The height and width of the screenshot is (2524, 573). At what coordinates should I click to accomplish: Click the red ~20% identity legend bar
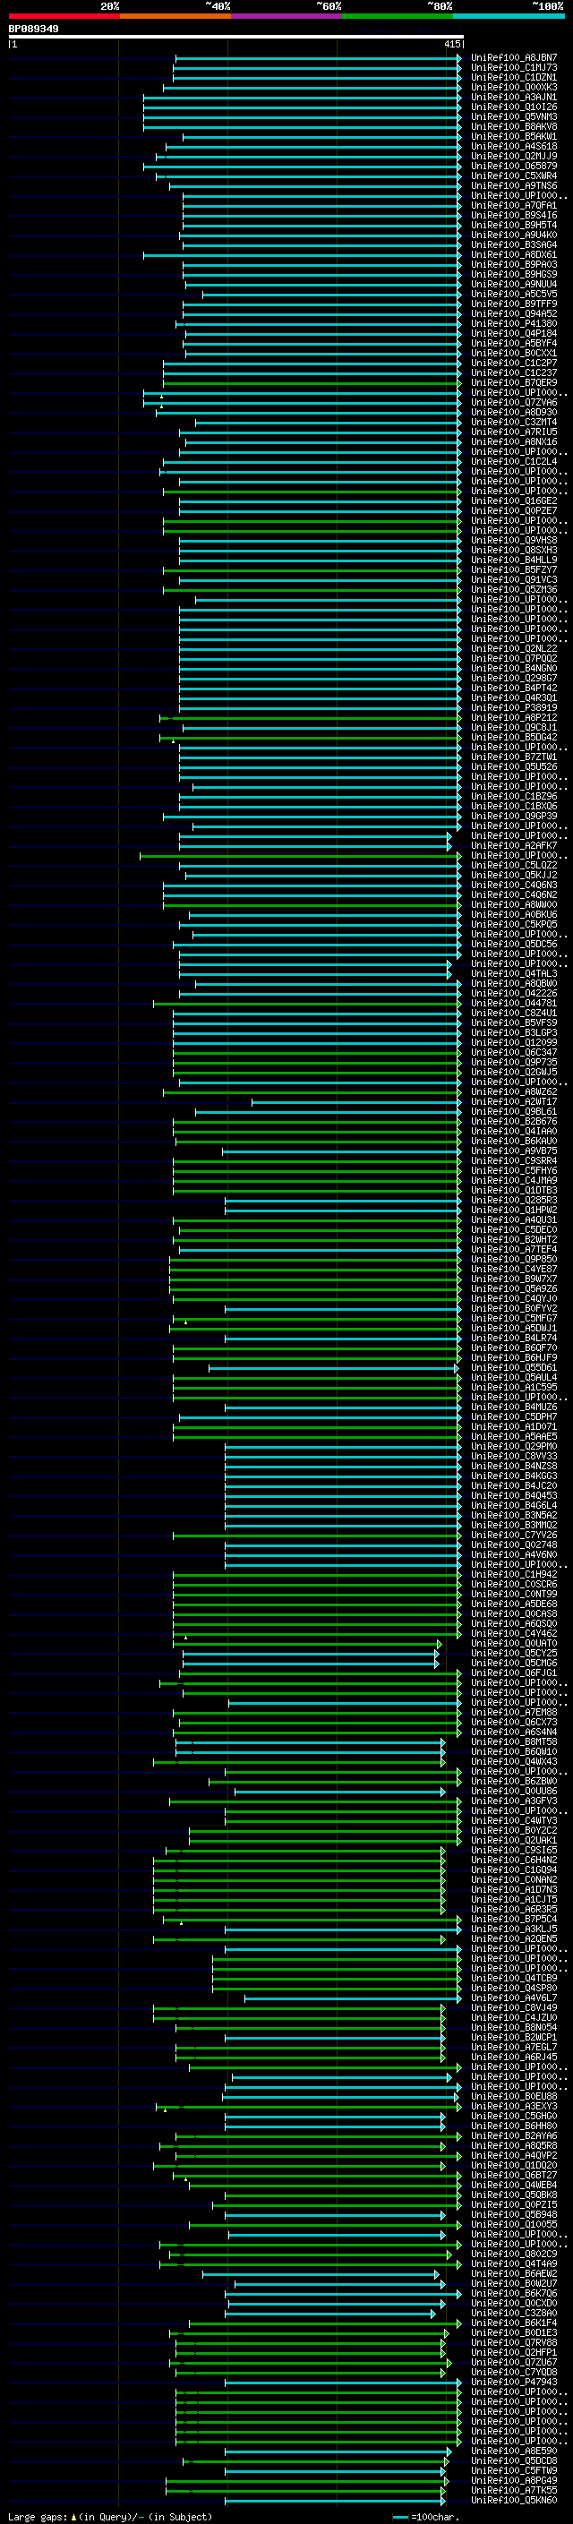click(x=64, y=16)
